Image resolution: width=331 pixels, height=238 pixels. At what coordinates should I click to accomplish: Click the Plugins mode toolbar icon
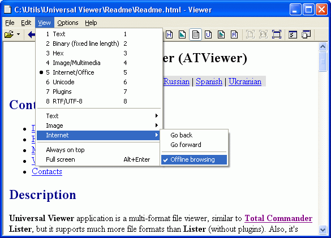[221, 34]
